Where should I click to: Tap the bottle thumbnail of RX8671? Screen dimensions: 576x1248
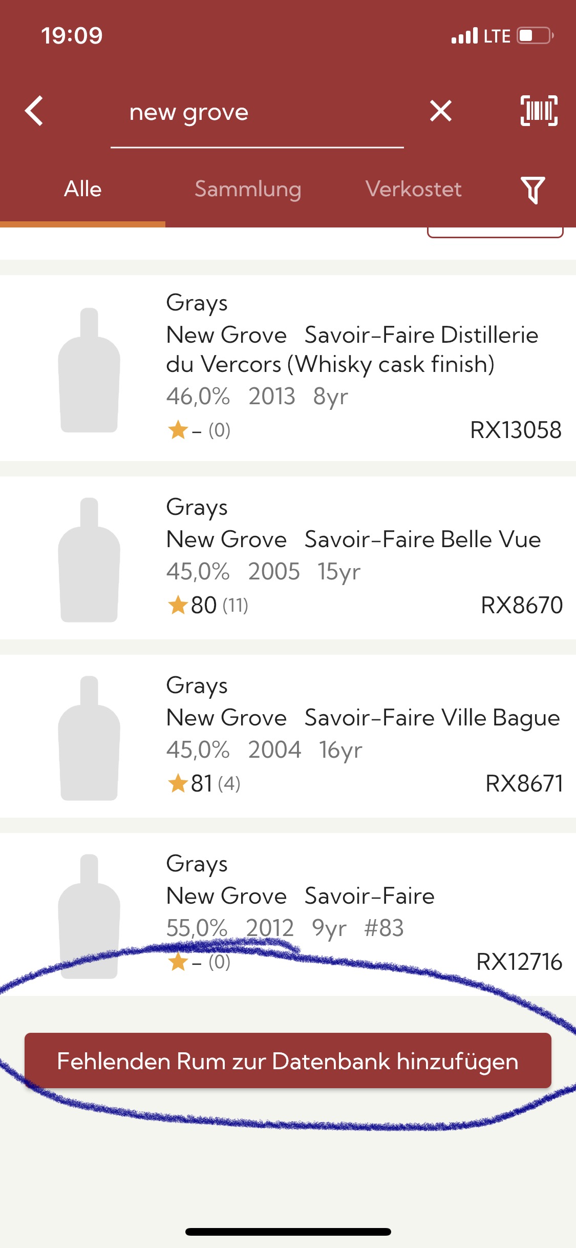coord(89,738)
